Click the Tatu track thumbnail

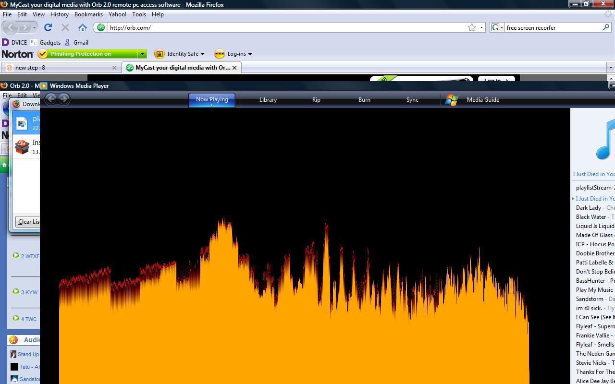point(14,367)
